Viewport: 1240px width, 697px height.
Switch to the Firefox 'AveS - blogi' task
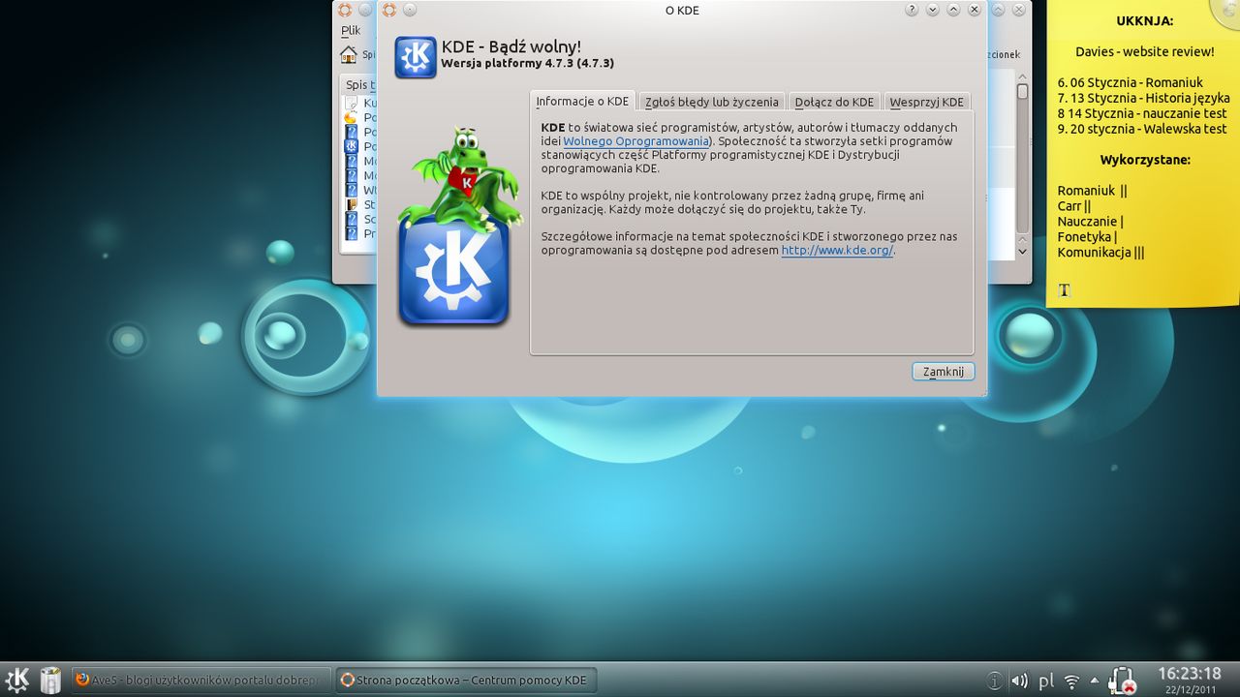point(201,680)
